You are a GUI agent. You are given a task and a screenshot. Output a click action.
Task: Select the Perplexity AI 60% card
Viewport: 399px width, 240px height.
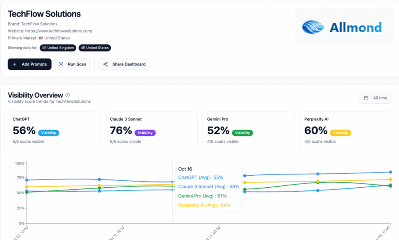pyautogui.click(x=346, y=130)
